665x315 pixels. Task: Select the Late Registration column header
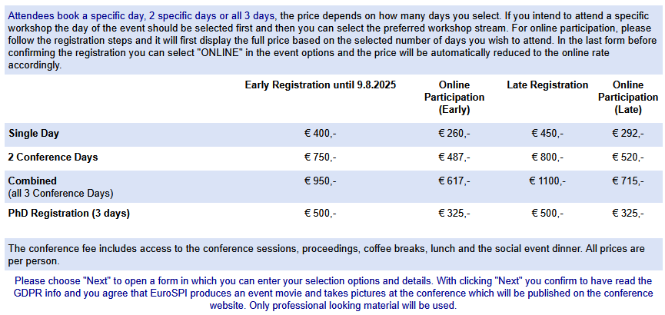pos(547,85)
